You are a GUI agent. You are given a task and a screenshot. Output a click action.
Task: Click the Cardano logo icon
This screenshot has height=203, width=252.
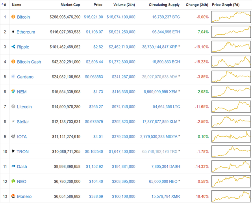[13, 77]
